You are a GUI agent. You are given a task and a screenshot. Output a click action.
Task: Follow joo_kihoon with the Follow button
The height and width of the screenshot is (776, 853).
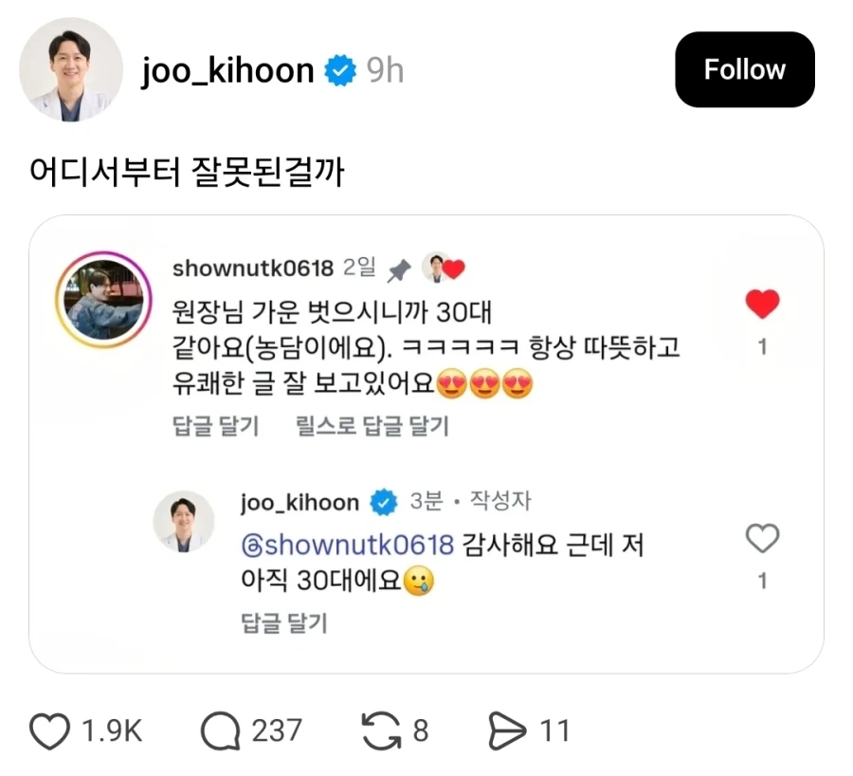click(744, 68)
